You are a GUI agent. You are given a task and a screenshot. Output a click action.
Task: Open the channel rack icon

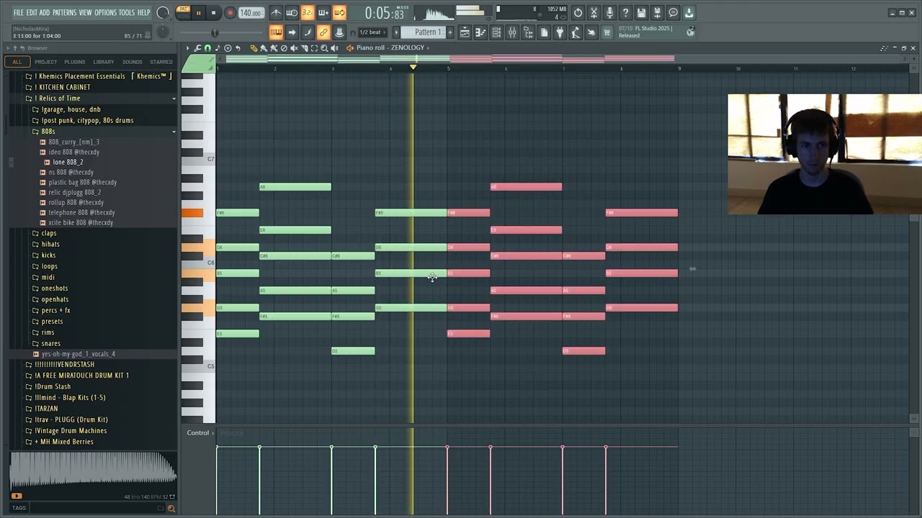(x=496, y=32)
